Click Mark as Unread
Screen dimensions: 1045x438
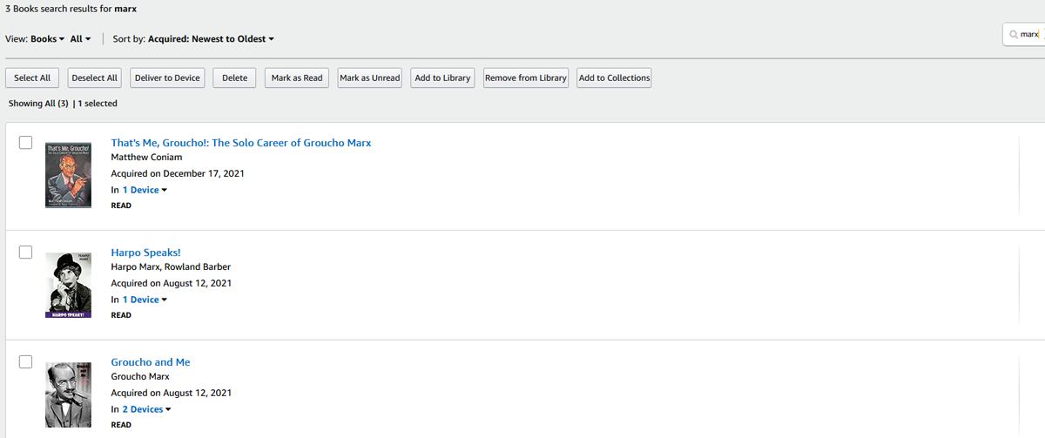point(369,78)
